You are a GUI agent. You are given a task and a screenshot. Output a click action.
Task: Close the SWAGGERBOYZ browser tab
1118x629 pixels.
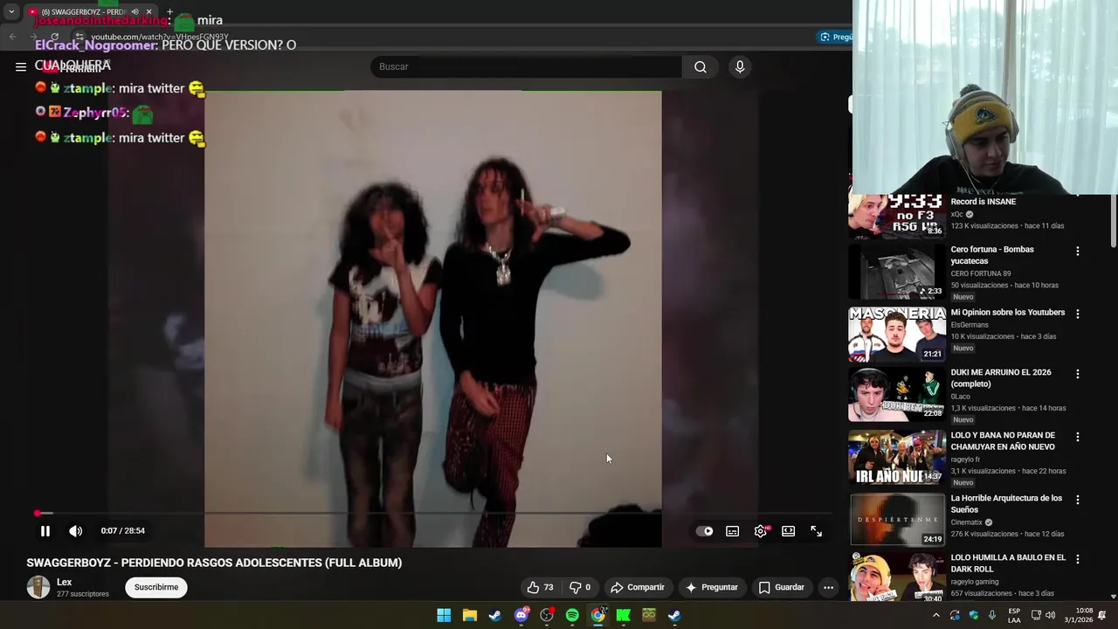149,11
